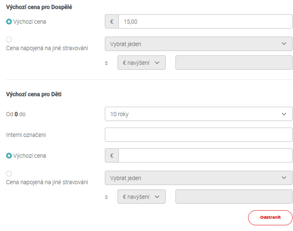
Task: Select Výchozí cena radio for Děti
Action: coord(9,156)
